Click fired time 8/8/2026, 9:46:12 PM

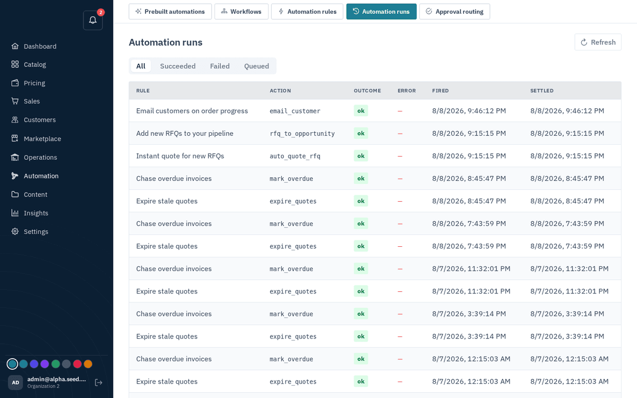pyautogui.click(x=469, y=111)
